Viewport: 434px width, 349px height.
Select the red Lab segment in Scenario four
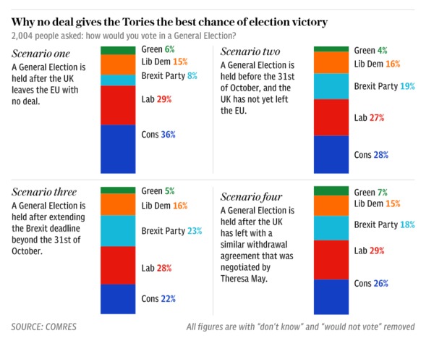point(331,259)
